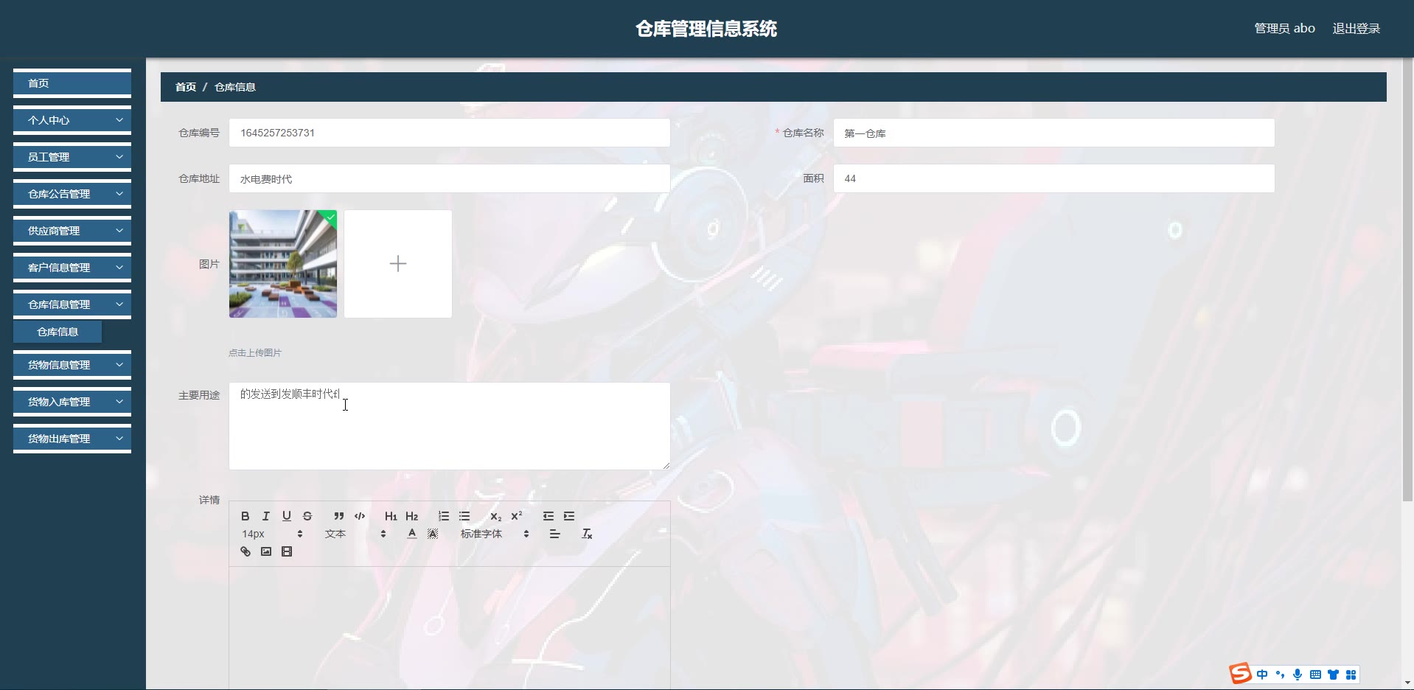This screenshot has width=1414, height=690.
Task: Open the 标准字体 font family dropdown
Action: (x=495, y=534)
